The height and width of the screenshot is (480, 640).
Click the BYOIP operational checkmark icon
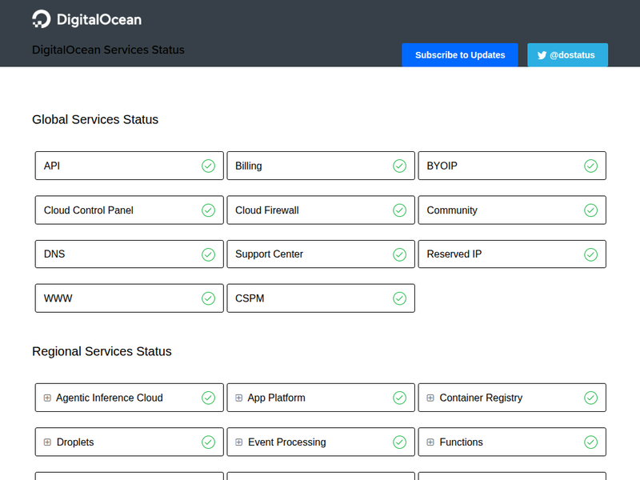[x=590, y=166]
